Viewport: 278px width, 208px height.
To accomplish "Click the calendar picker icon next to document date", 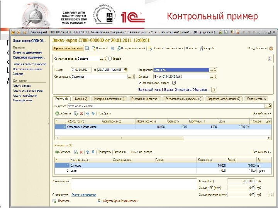I will click(125, 70).
